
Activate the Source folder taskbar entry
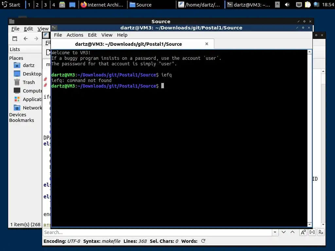[151, 5]
